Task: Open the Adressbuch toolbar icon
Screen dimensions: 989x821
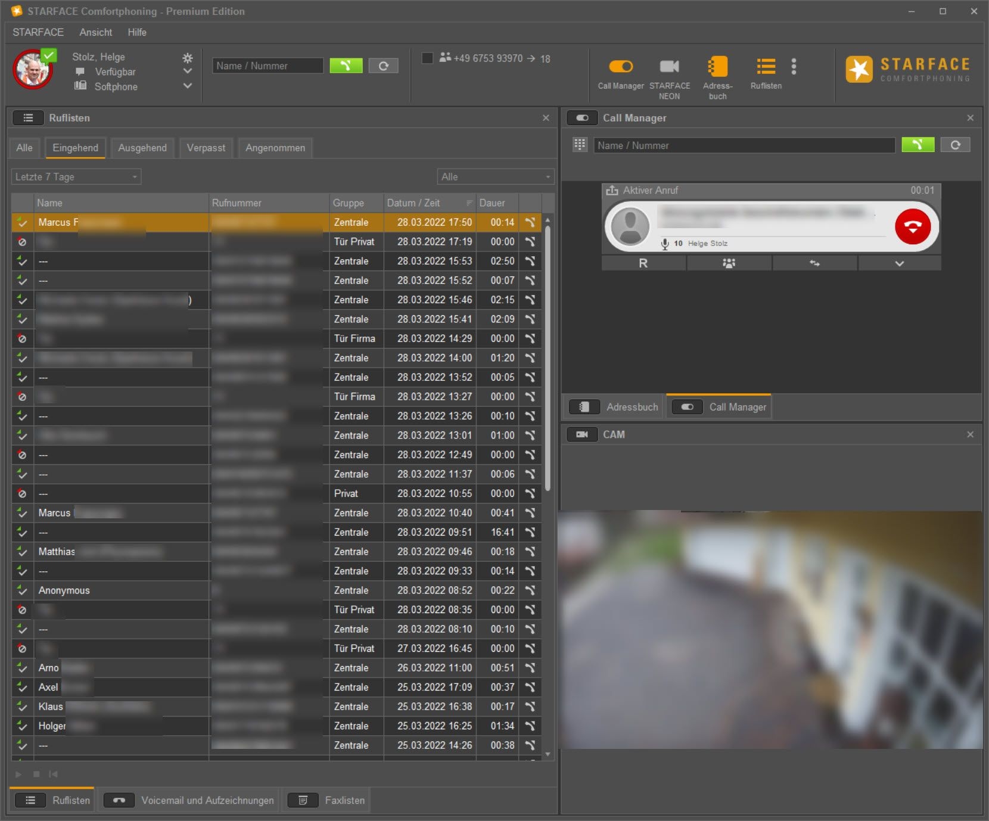Action: click(x=717, y=66)
